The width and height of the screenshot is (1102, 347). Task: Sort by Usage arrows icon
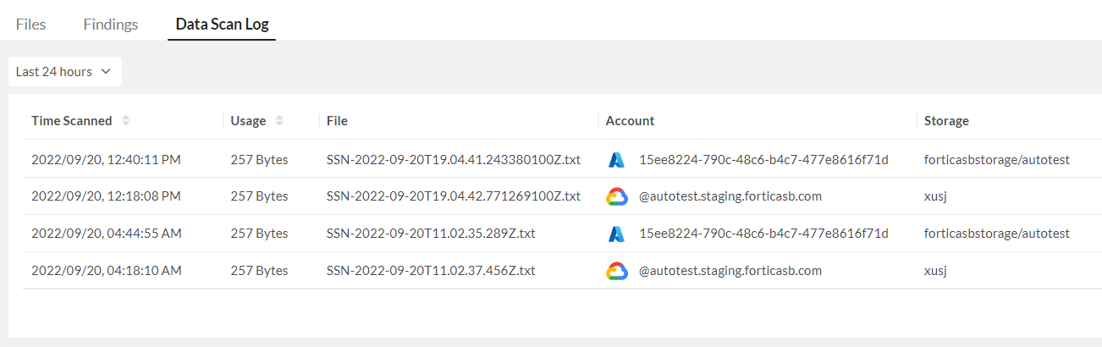click(279, 121)
